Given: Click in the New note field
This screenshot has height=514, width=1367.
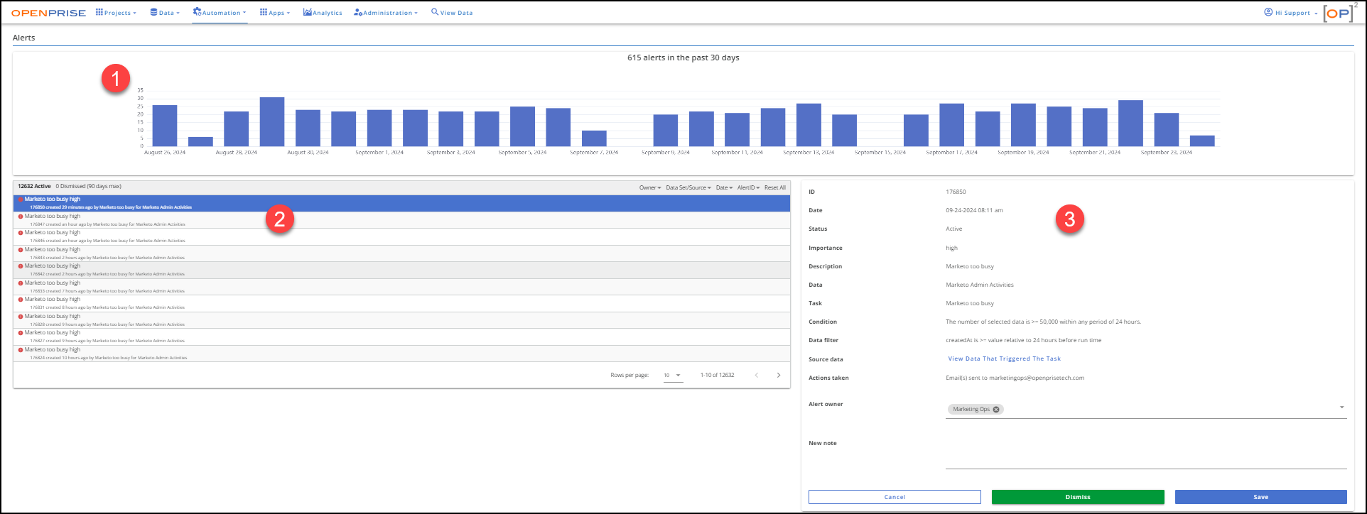Looking at the screenshot, I should 1146,454.
